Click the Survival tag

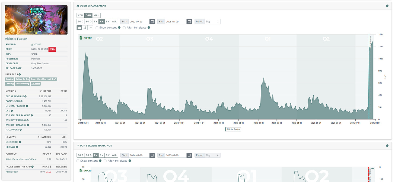coord(9,79)
